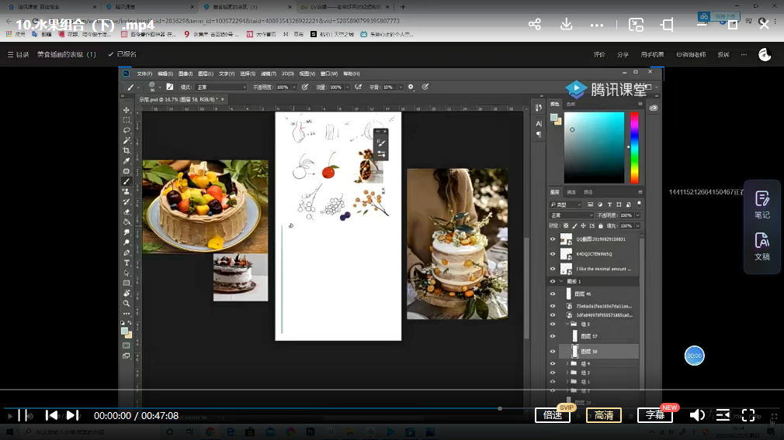The height and width of the screenshot is (440, 784).
Task: Open the 选择(S) menu
Action: pos(248,74)
